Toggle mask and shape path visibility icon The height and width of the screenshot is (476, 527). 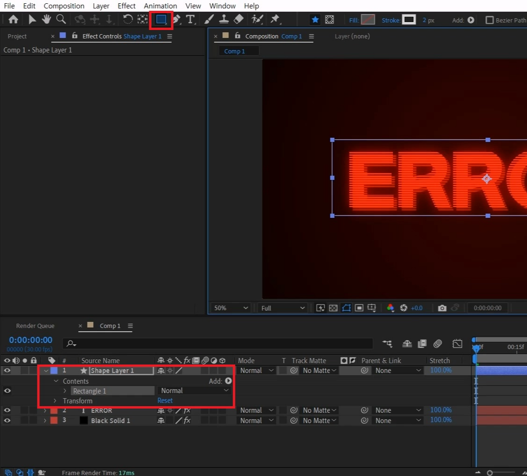click(x=346, y=308)
